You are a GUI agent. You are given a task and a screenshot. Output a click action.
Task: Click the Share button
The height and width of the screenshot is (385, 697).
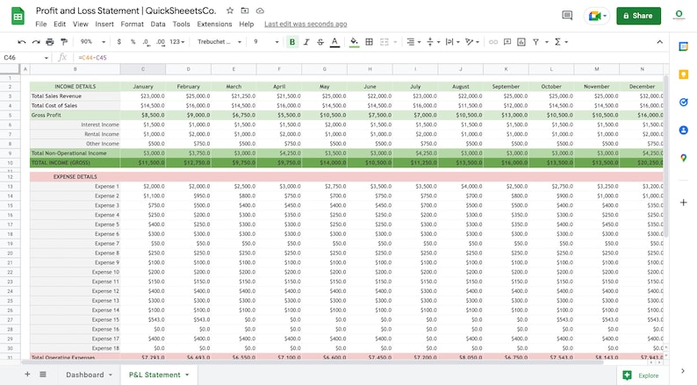coord(638,16)
